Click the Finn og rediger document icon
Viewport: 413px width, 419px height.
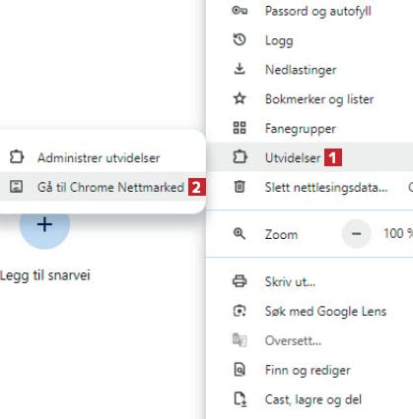[240, 370]
